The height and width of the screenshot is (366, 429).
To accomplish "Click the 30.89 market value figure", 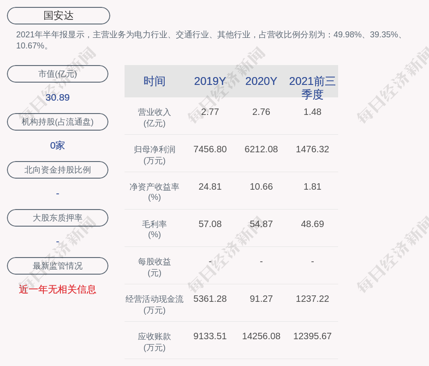I will point(58,97).
